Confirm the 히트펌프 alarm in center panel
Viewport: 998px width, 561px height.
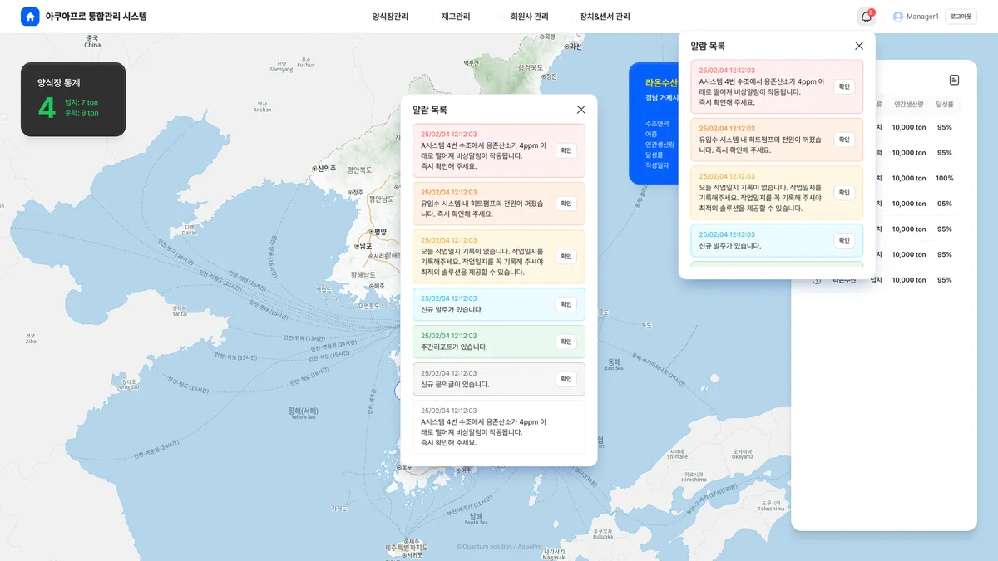tap(566, 203)
